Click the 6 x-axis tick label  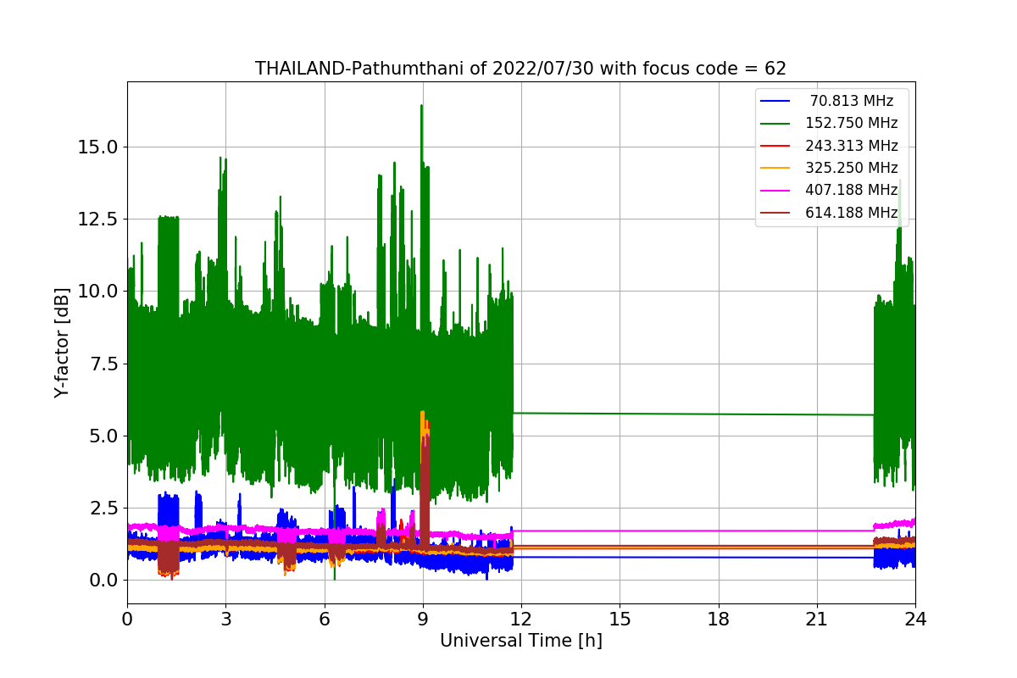pos(324,620)
